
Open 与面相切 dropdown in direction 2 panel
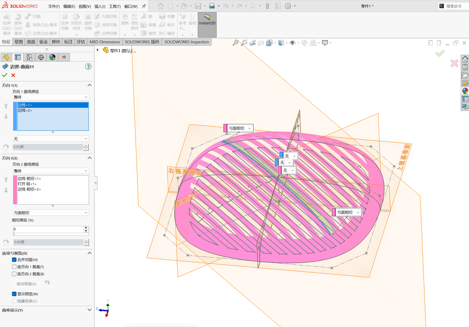coord(51,213)
